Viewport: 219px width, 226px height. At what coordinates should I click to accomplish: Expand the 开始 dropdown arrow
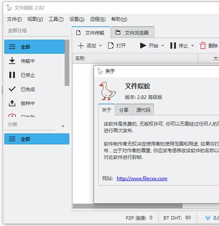click(163, 46)
